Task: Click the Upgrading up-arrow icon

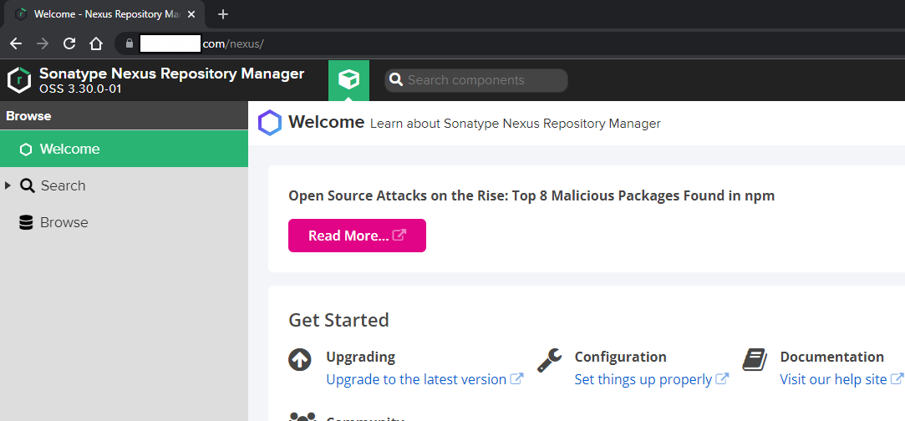Action: click(300, 360)
